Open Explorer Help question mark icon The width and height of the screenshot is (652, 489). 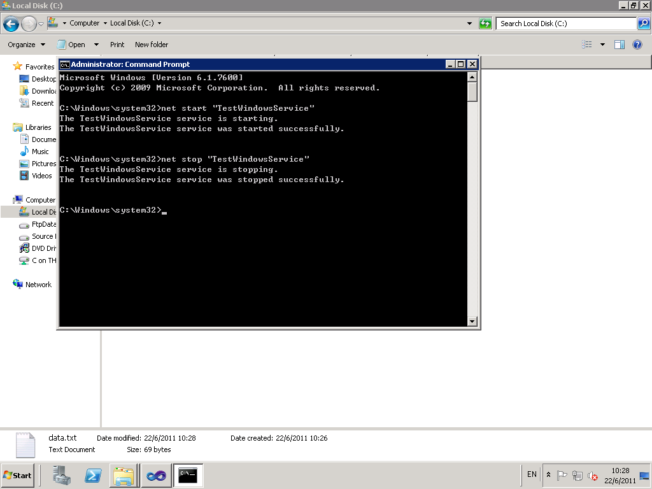point(637,45)
